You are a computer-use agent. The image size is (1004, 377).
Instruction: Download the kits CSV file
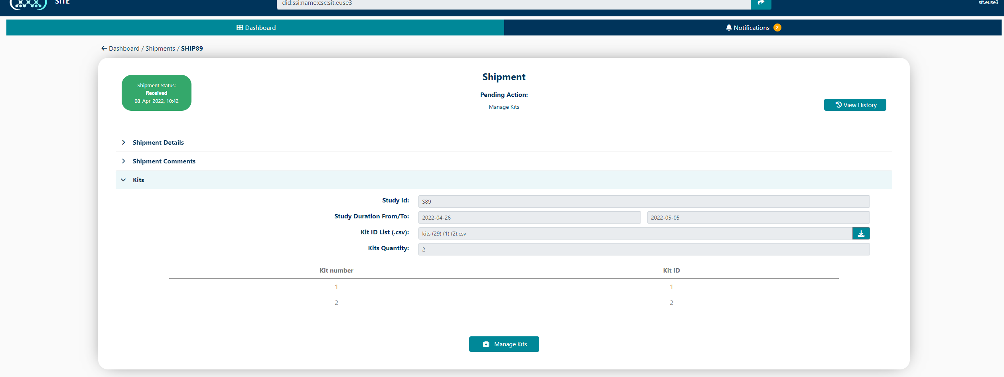861,234
